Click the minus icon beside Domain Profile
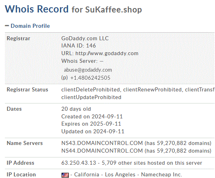Screen dimensions: 215x178 pyautogui.click(x=7, y=25)
